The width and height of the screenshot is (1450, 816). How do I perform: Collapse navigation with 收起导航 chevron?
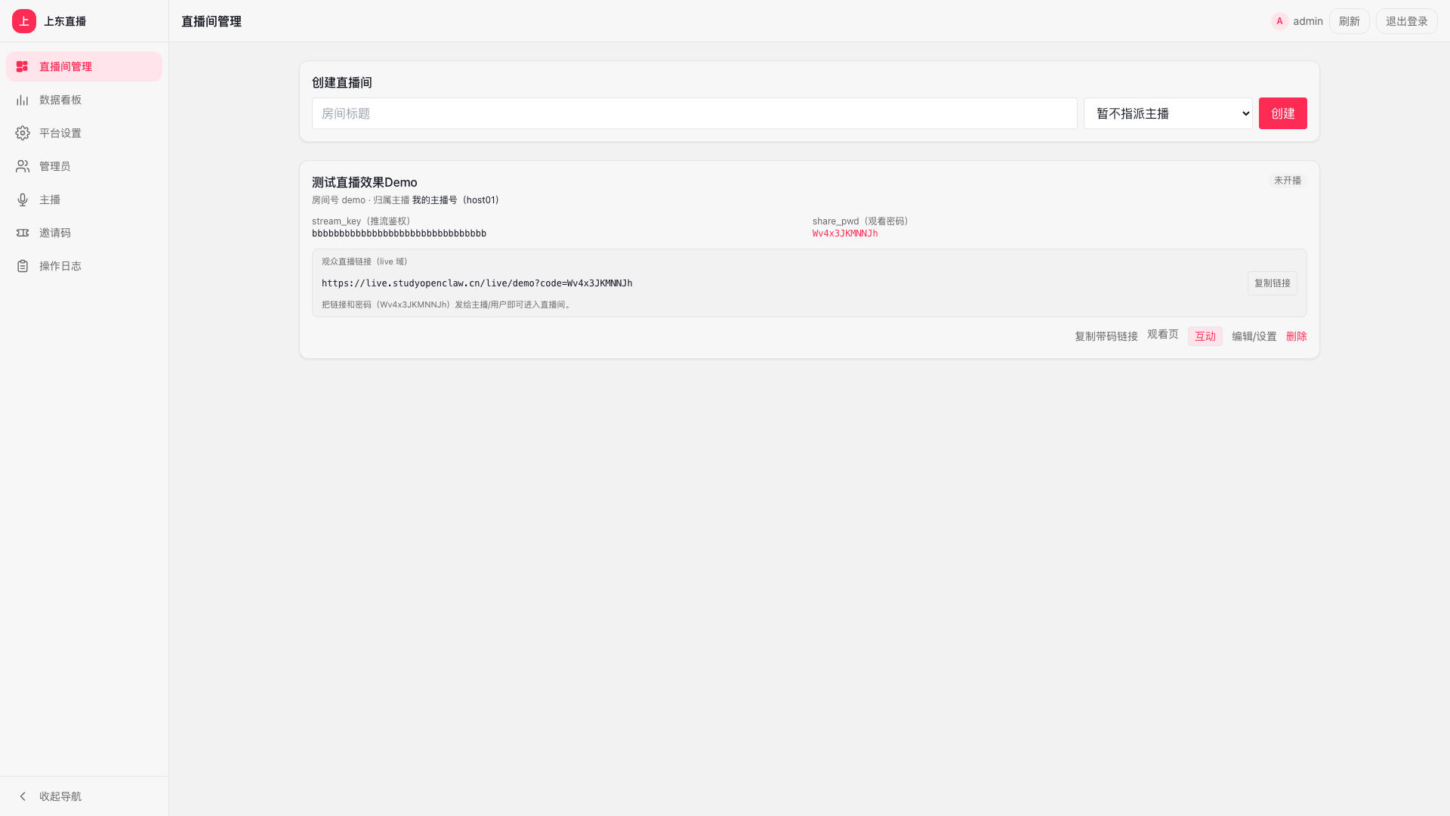(23, 796)
